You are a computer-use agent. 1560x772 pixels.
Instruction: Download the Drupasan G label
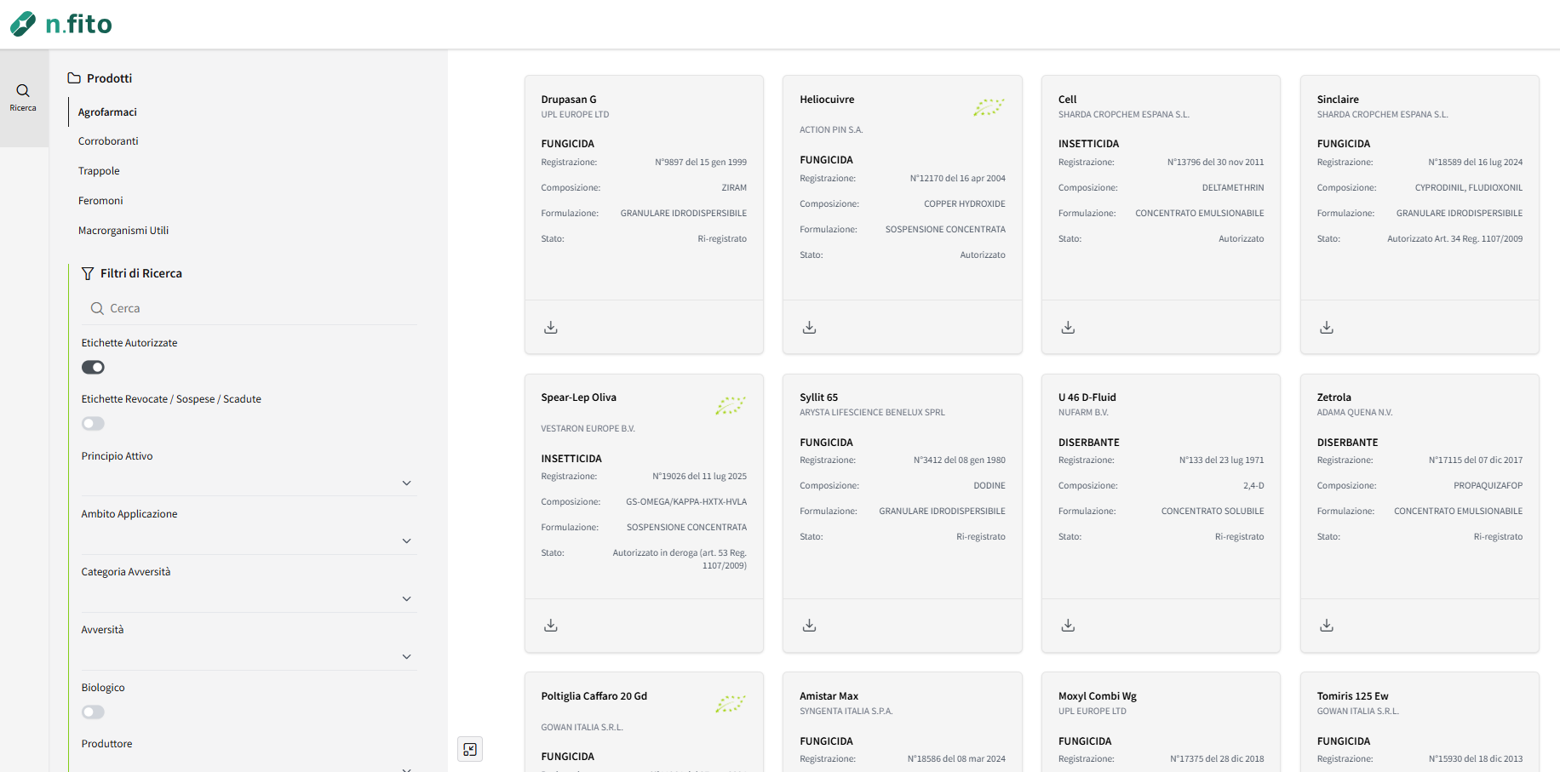click(x=551, y=327)
